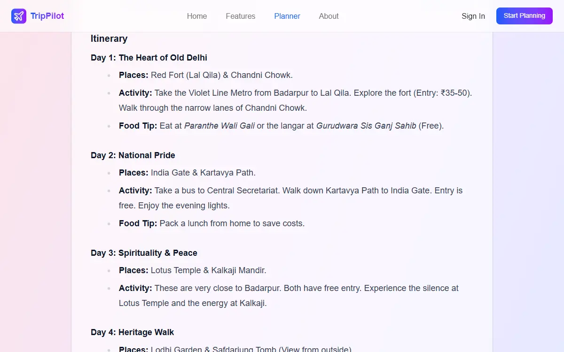Click the Paranthe Wali Gali italic text
Screen dimensions: 564x352
click(x=219, y=126)
